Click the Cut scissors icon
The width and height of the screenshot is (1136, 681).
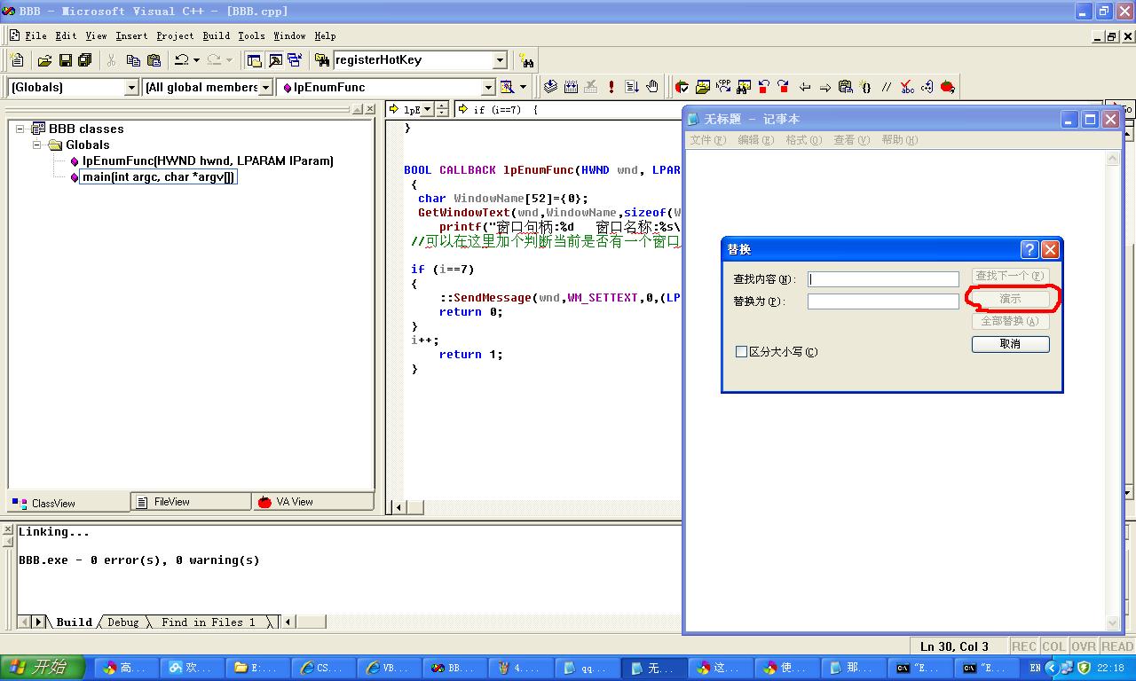tap(112, 60)
